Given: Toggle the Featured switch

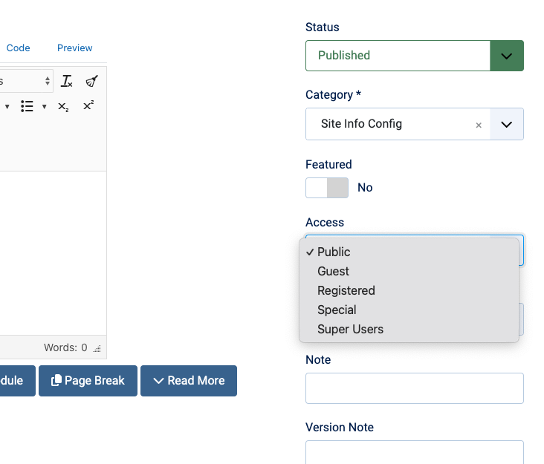Looking at the screenshot, I should [327, 188].
